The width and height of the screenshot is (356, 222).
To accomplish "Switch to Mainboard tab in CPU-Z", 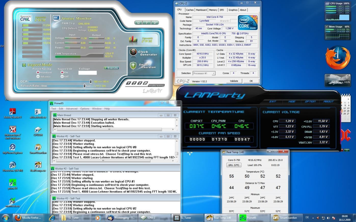I will coord(201,10).
